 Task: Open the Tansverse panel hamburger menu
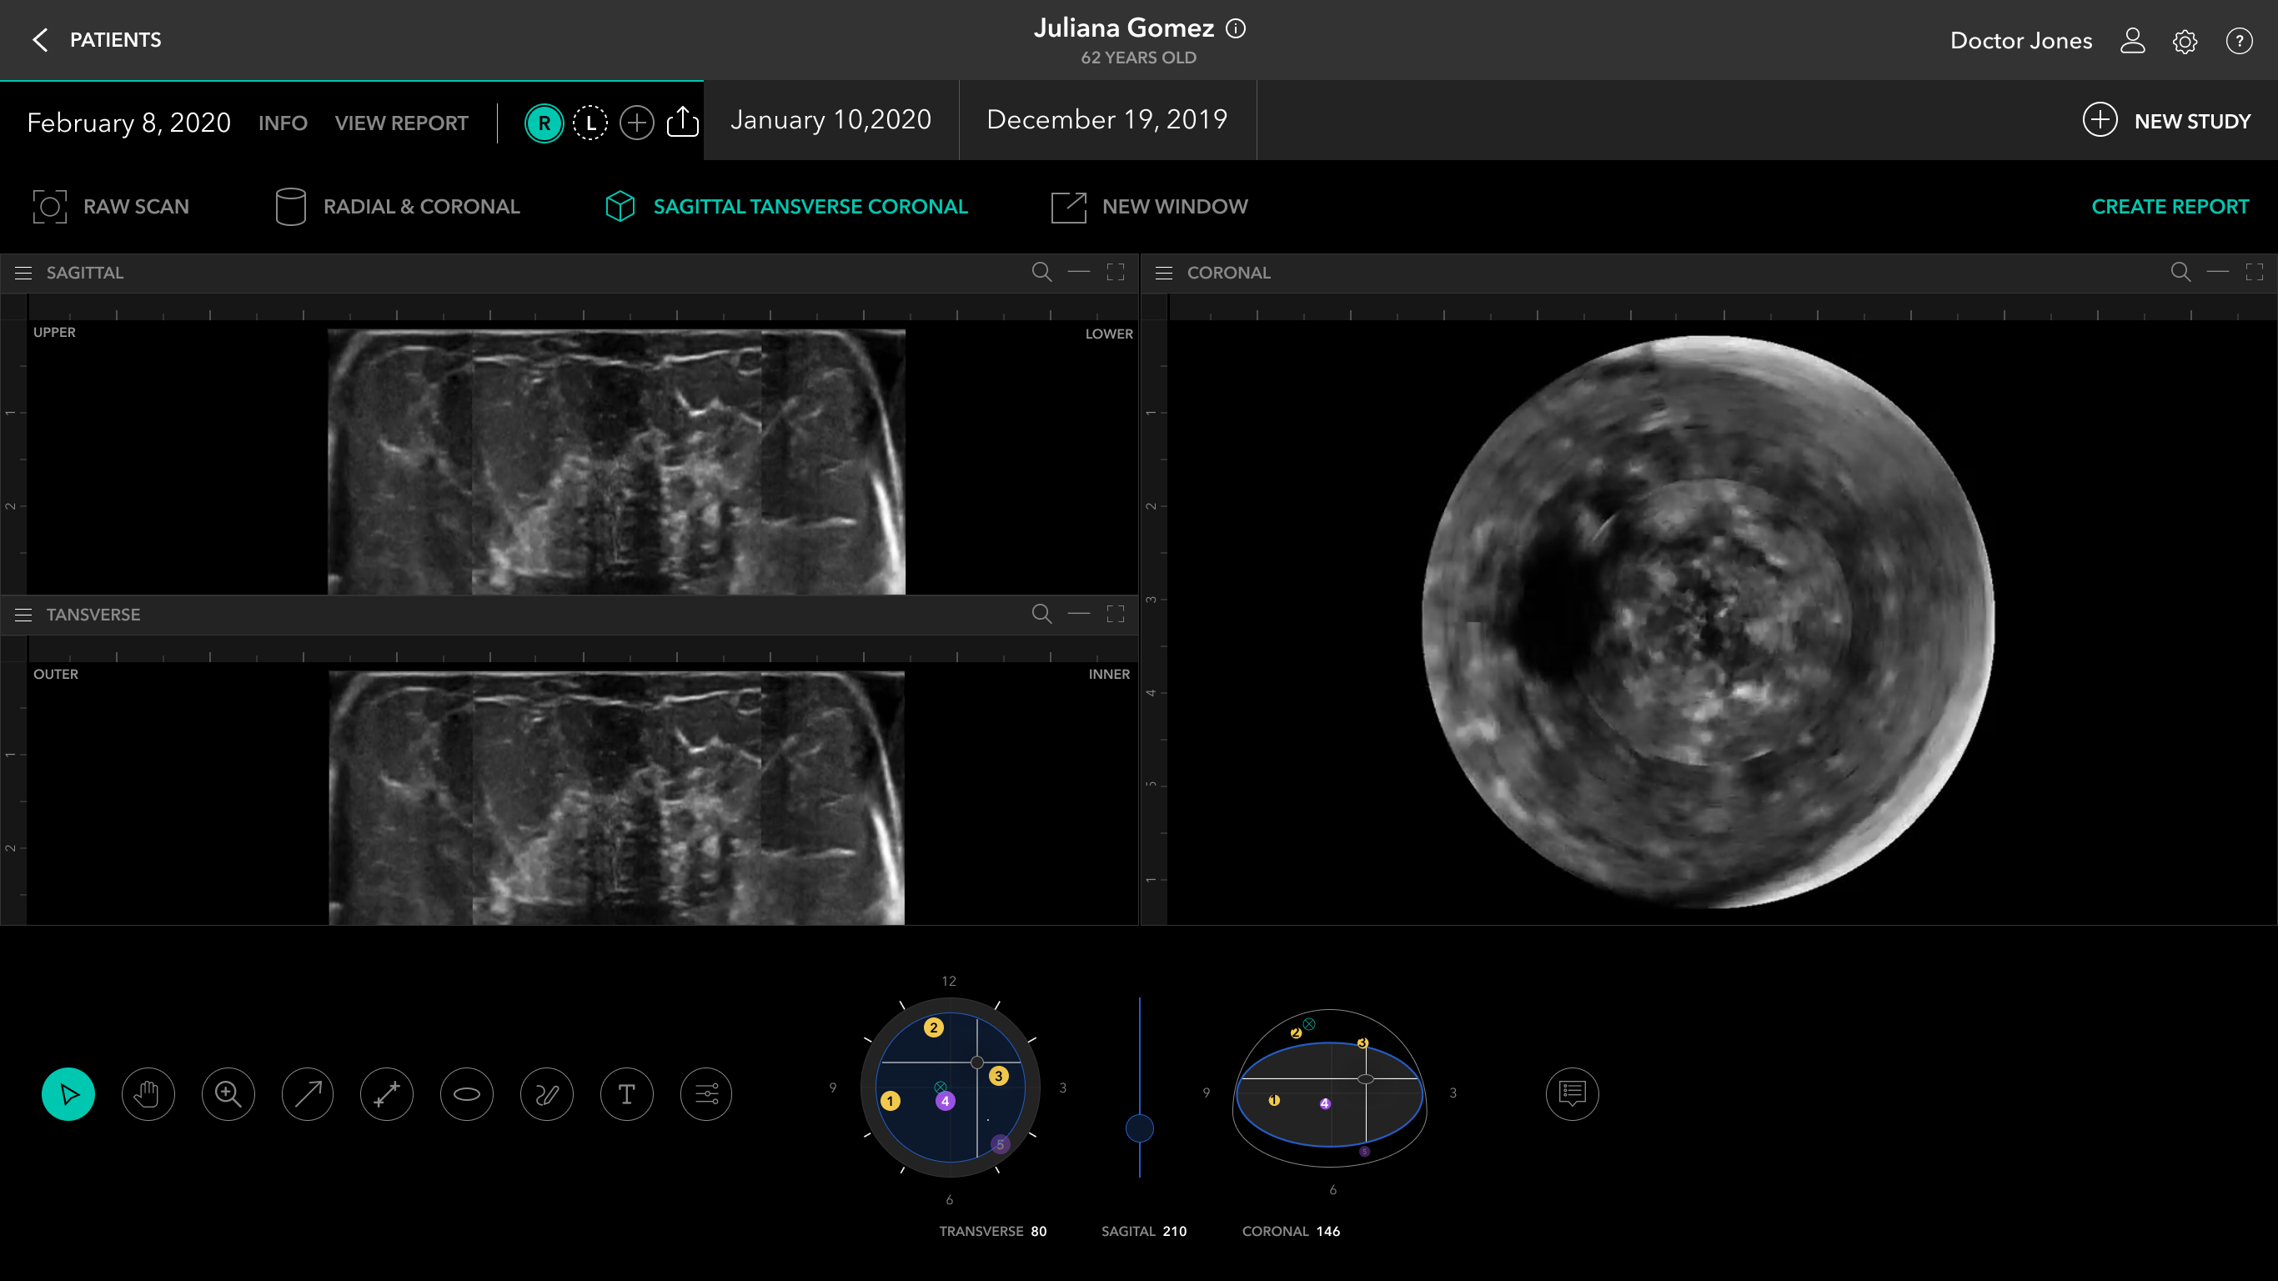tap(24, 615)
